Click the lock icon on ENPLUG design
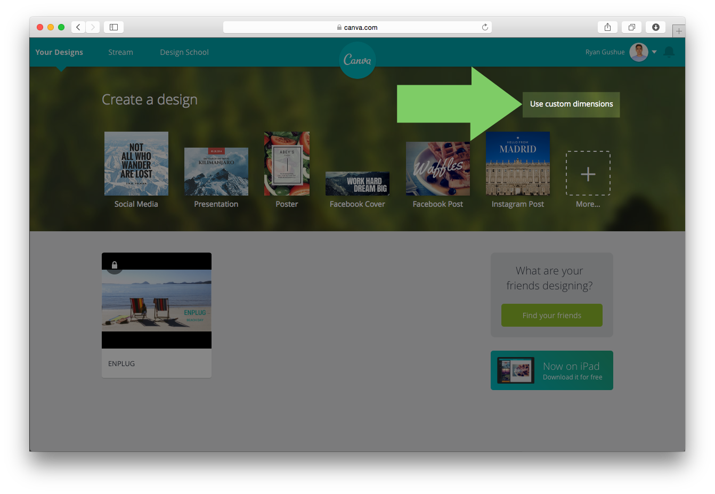Viewport: 715px width, 494px height. point(115,264)
